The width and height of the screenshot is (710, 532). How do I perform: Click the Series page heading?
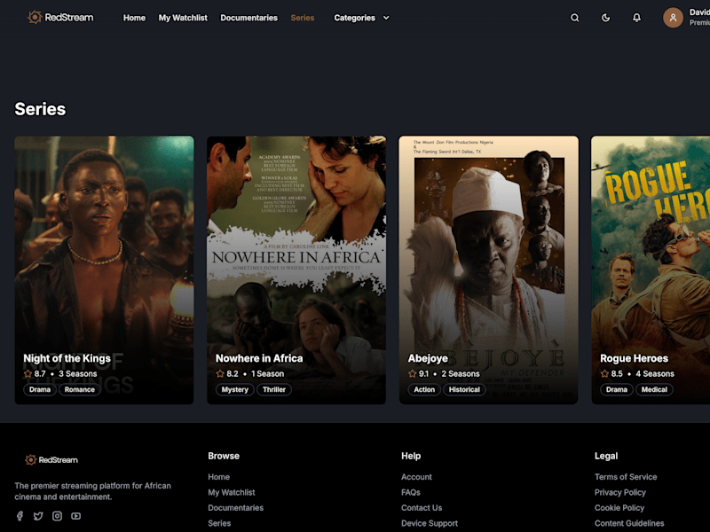point(40,109)
